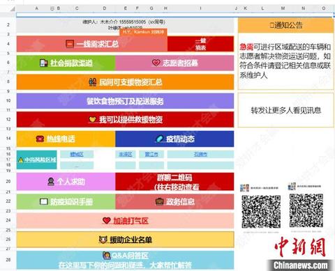Image resolution: width=335 pixels, height=271 pixels.
Task: Click the person icon beside 个人求助
Action: 51,181
